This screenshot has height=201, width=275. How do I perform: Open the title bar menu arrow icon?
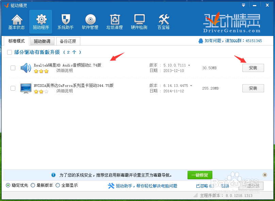pyautogui.click(x=243, y=5)
